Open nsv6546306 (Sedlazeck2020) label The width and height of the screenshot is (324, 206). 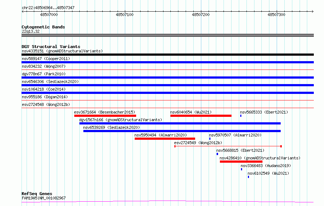pos(50,82)
